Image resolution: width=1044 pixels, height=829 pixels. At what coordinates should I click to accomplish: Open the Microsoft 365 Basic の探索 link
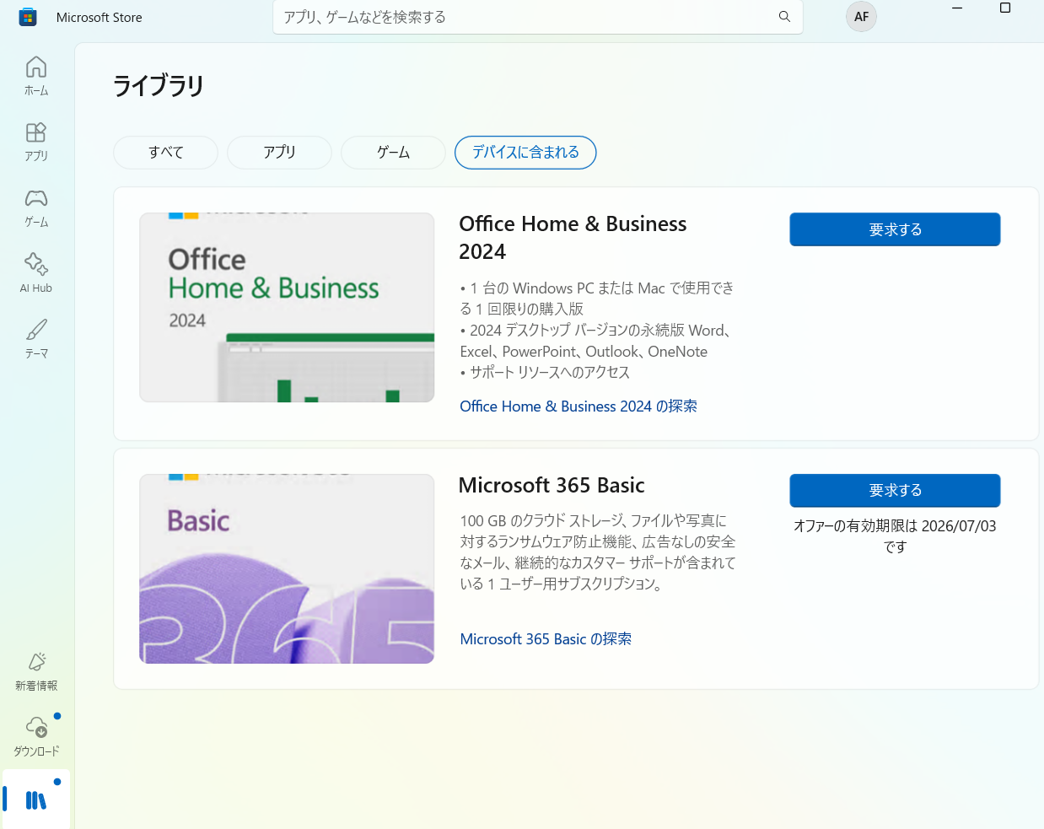coord(546,638)
